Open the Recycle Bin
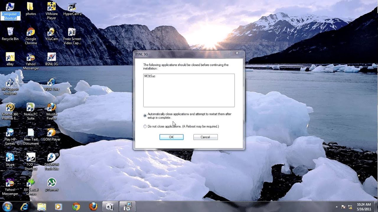The image size is (378, 212). coord(10,34)
